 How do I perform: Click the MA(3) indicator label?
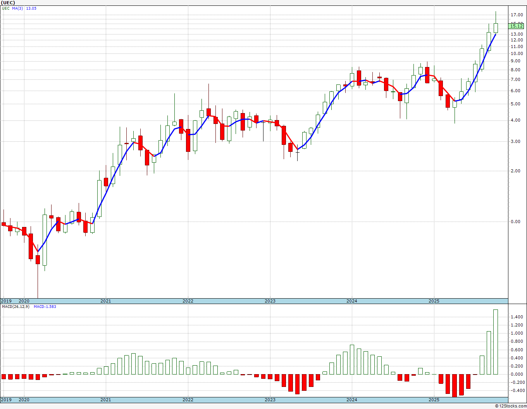(x=17, y=8)
